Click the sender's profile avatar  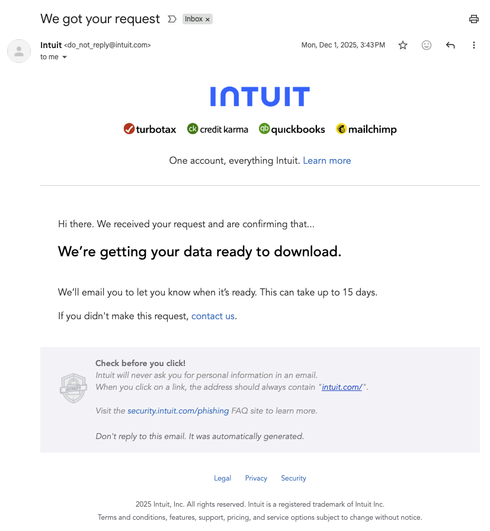tap(19, 51)
